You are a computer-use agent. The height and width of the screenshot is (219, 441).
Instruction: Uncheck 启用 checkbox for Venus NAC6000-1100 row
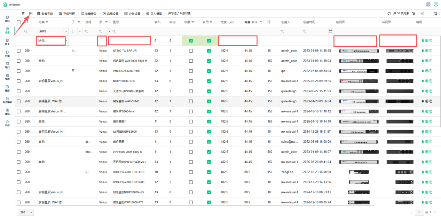click(209, 71)
